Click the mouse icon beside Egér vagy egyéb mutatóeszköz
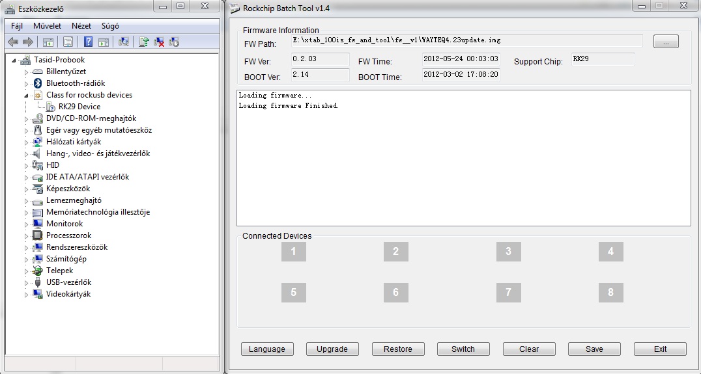 click(x=38, y=130)
